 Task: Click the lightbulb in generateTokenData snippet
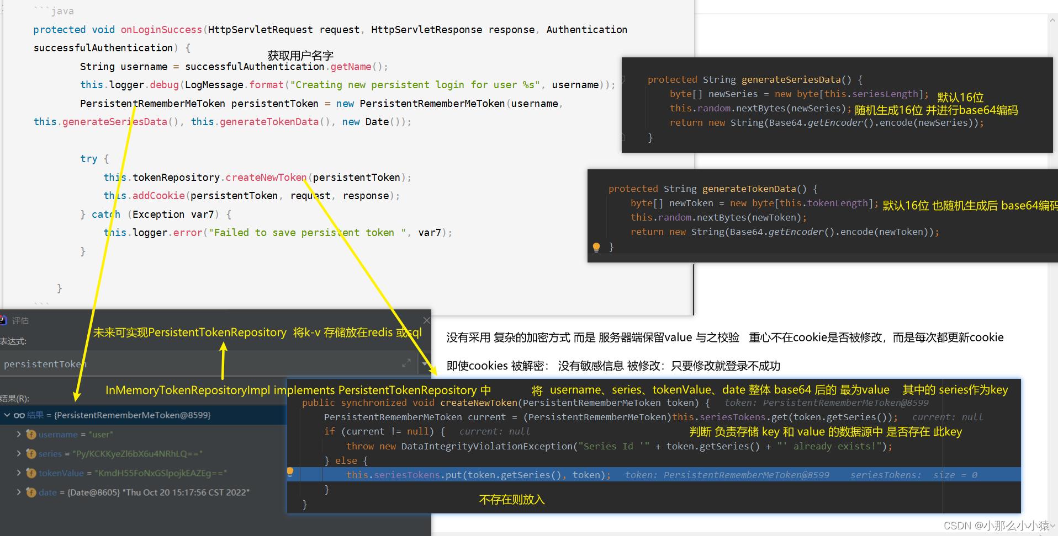click(x=596, y=248)
